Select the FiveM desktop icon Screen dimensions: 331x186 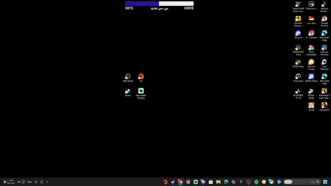point(311,107)
